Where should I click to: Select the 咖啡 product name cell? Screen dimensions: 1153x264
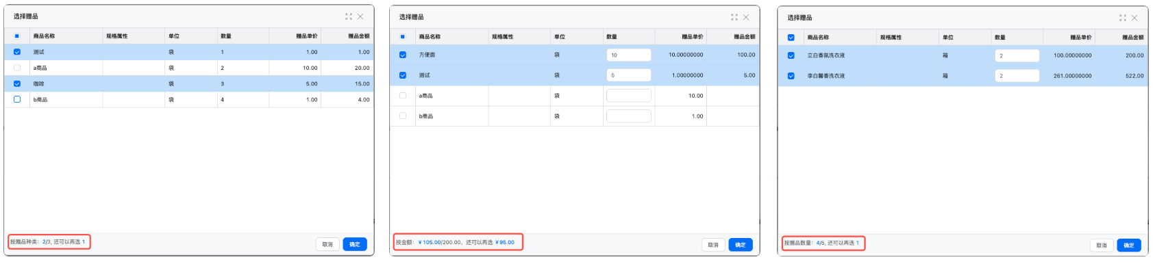66,83
